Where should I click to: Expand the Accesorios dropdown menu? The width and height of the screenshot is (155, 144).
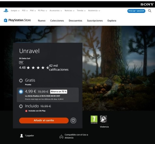pos(56,11)
